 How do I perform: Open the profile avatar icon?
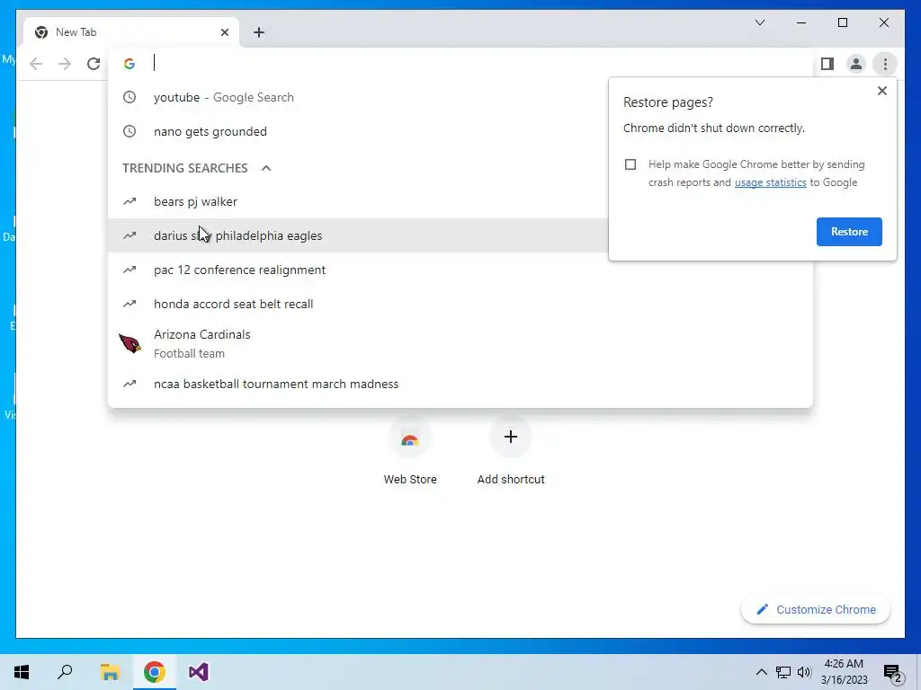click(856, 64)
